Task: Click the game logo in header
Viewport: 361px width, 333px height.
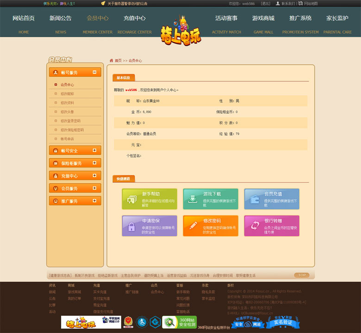Action: tap(180, 32)
